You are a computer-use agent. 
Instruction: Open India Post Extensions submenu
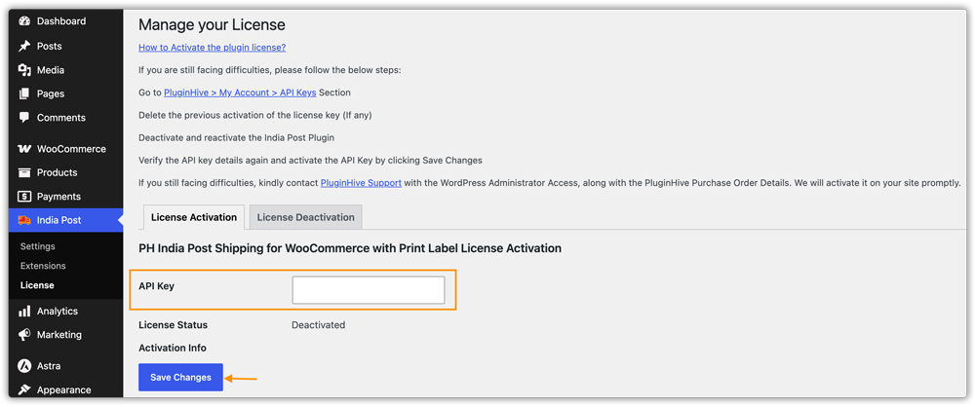click(x=42, y=266)
